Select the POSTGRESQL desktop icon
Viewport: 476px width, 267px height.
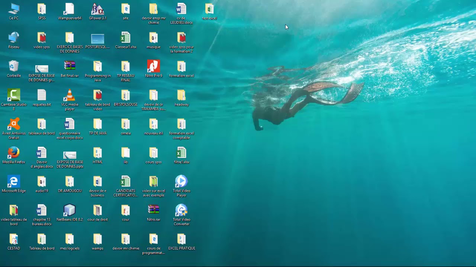pyautogui.click(x=97, y=40)
